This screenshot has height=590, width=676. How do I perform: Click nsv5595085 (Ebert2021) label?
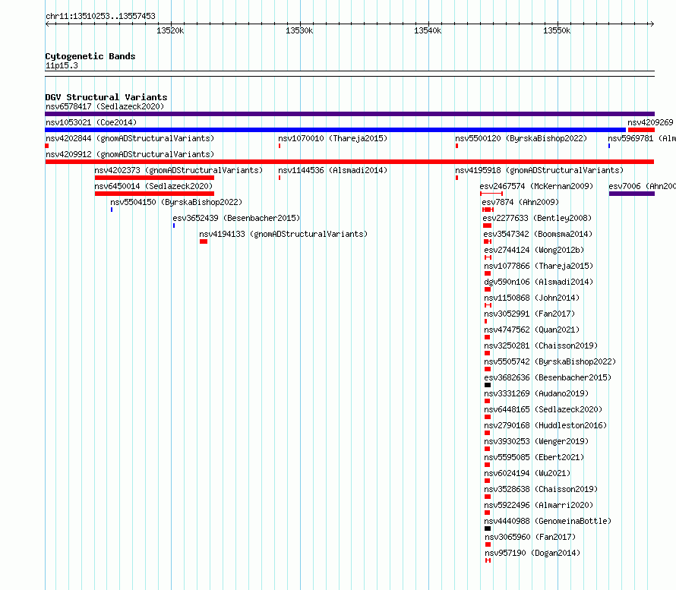pyautogui.click(x=534, y=457)
